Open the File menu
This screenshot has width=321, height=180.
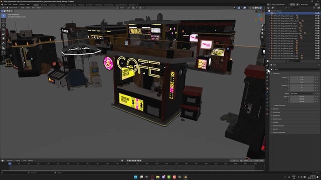click(x=6, y=4)
